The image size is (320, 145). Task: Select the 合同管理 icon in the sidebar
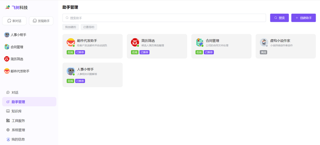tap(7, 47)
